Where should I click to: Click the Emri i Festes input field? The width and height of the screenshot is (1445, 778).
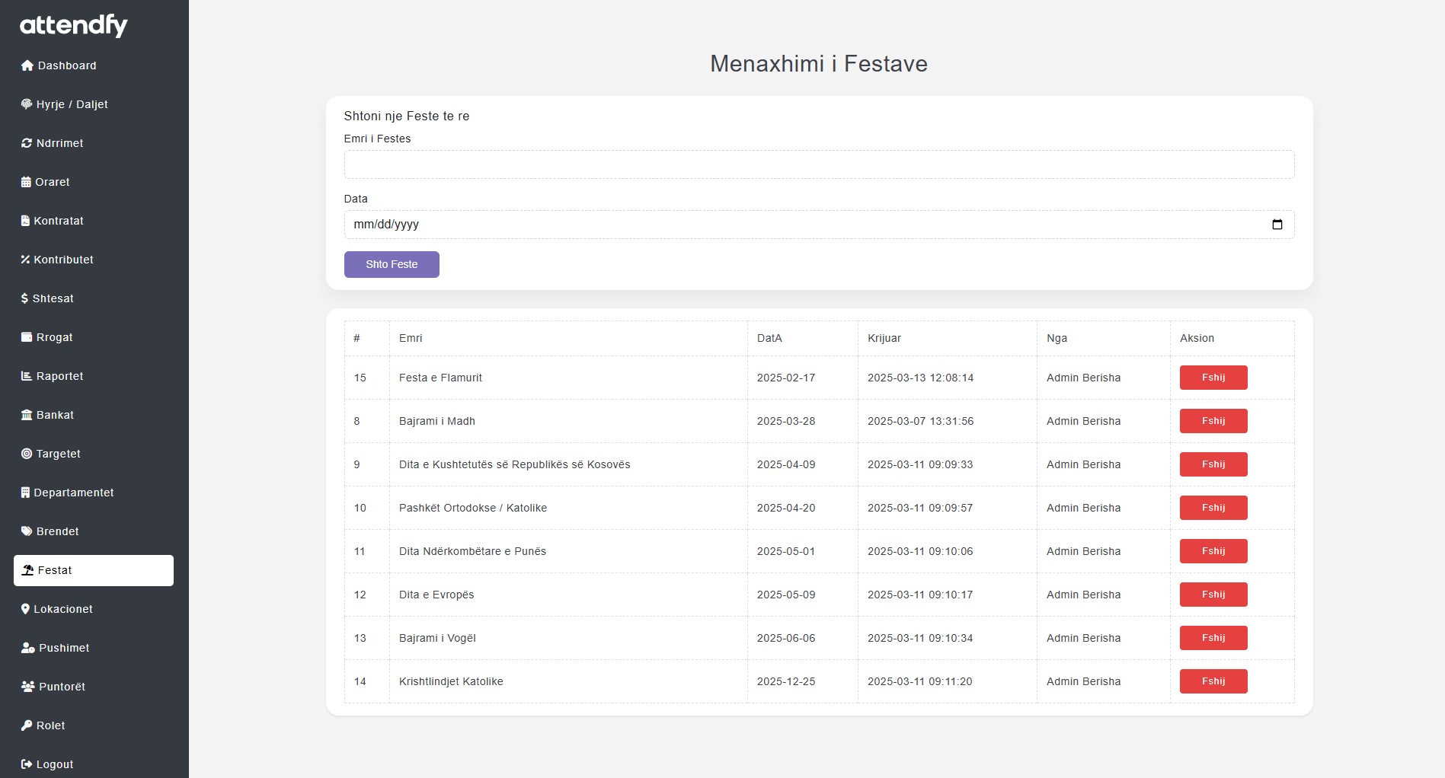pos(819,164)
